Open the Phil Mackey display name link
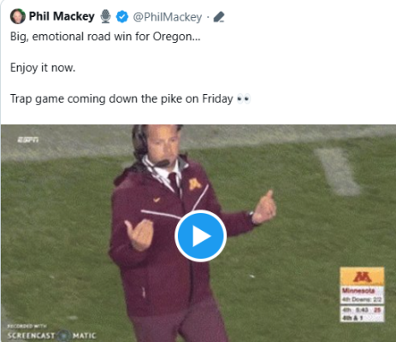 62,16
